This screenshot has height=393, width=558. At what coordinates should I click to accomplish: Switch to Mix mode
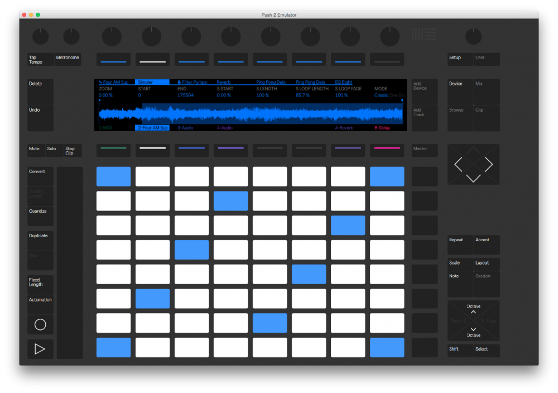[x=487, y=92]
